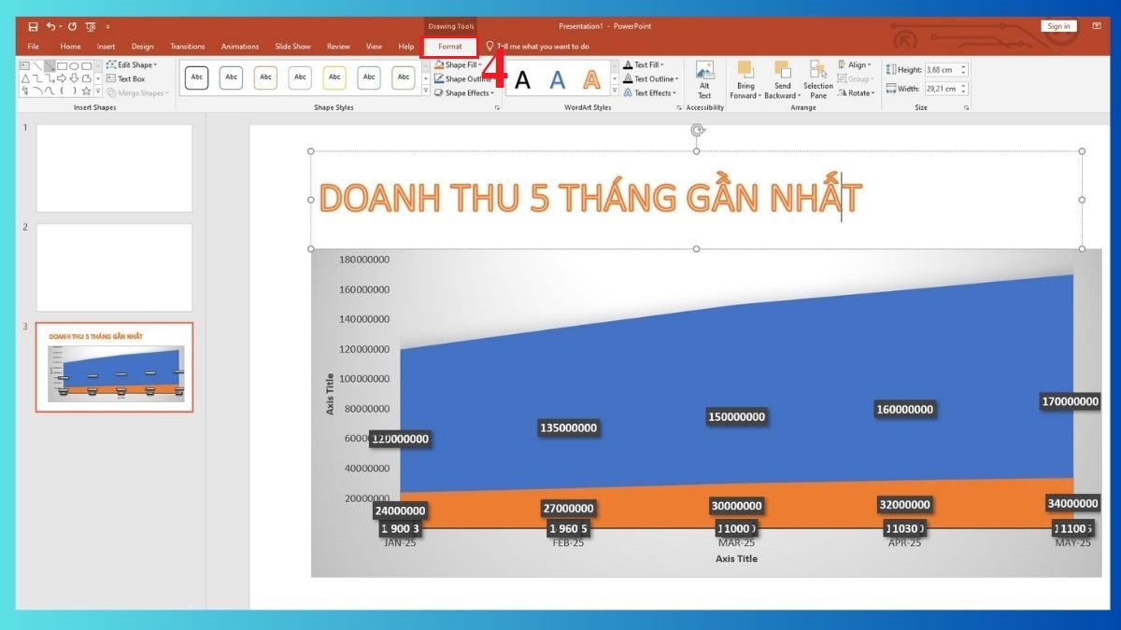Image resolution: width=1121 pixels, height=630 pixels.
Task: Apply Text Fill to the title
Action: pyautogui.click(x=648, y=64)
